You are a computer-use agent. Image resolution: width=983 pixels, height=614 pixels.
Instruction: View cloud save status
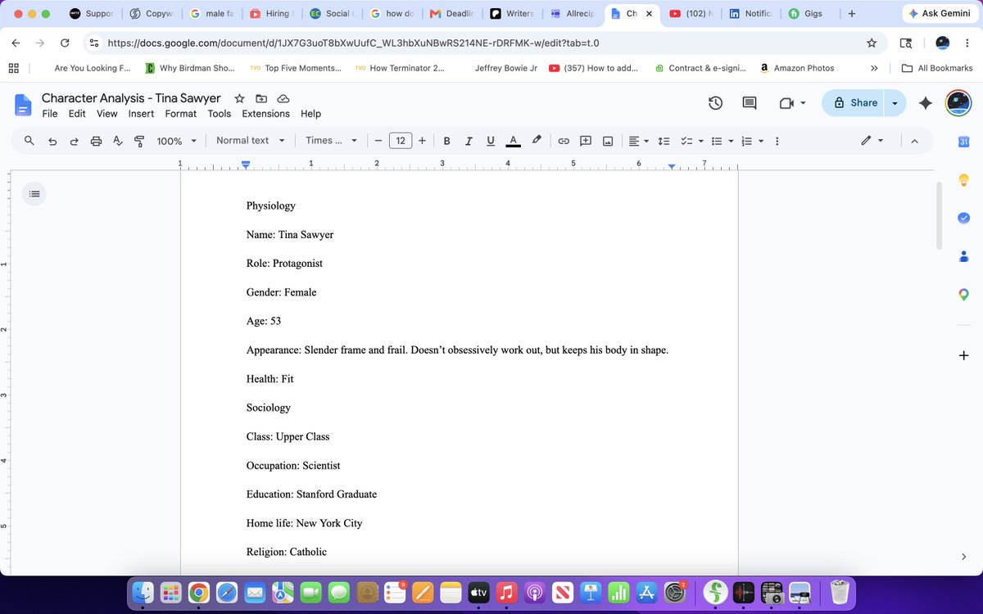[x=283, y=98]
